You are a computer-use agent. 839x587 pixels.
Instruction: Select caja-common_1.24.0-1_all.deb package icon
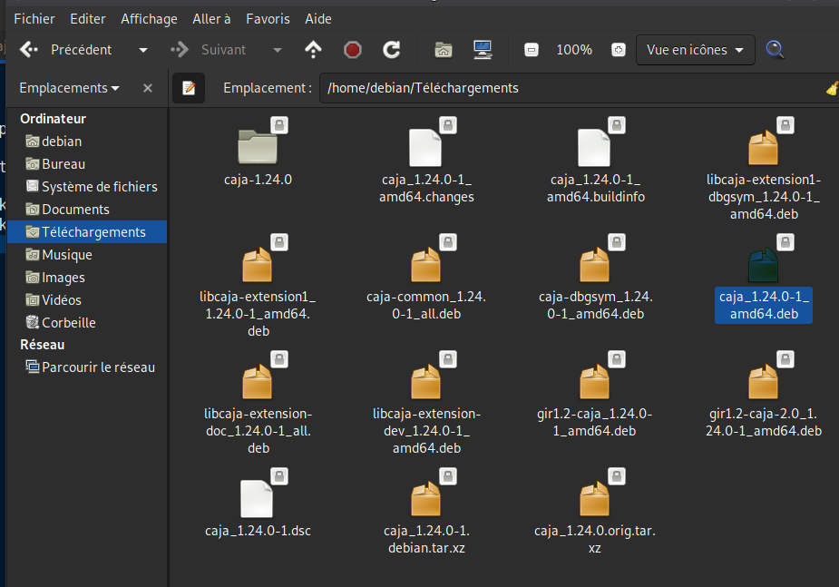point(426,264)
